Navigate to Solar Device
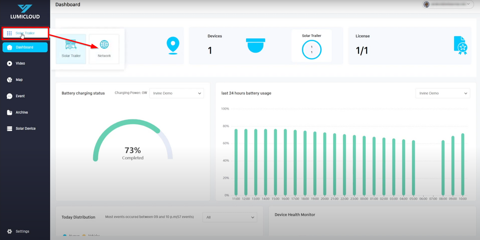Screen dimensions: 480x240 tap(25, 128)
